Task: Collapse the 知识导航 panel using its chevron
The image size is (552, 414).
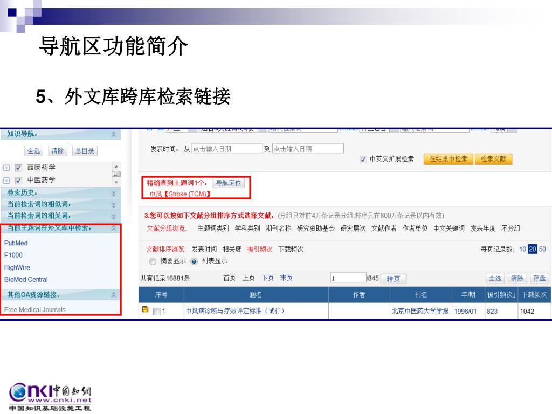Action: point(113,134)
